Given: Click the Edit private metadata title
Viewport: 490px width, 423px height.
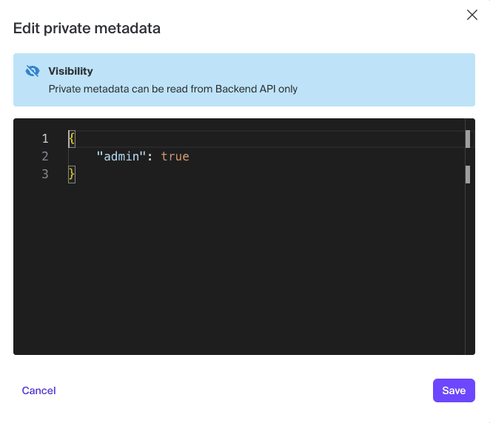Looking at the screenshot, I should 87,29.
